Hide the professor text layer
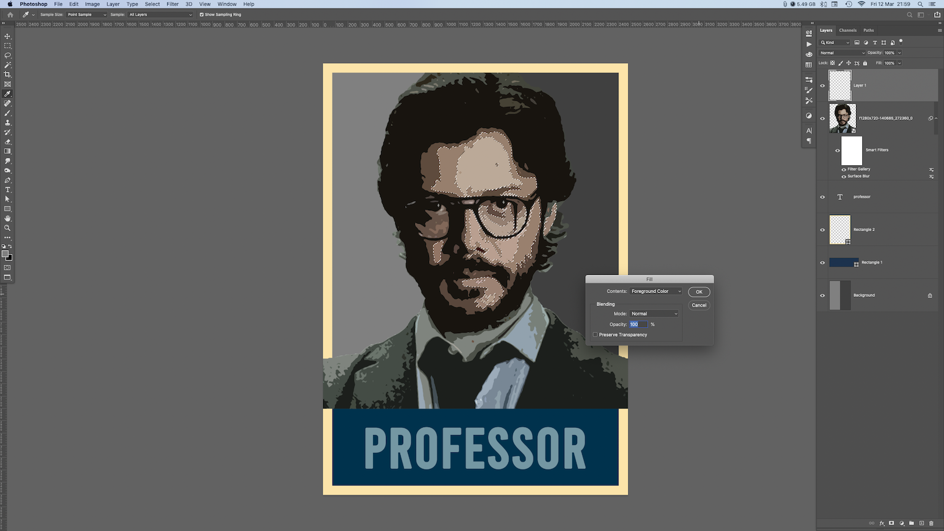The width and height of the screenshot is (944, 531). 822,197
